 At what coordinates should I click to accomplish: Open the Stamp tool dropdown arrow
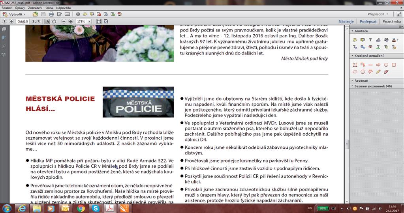tap(398, 40)
